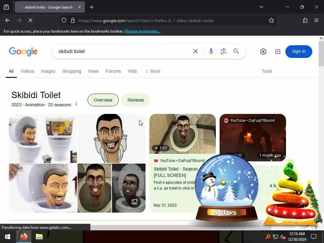Image resolution: width=324 pixels, height=243 pixels.
Task: Stop loading the page
Action: (x=30, y=20)
